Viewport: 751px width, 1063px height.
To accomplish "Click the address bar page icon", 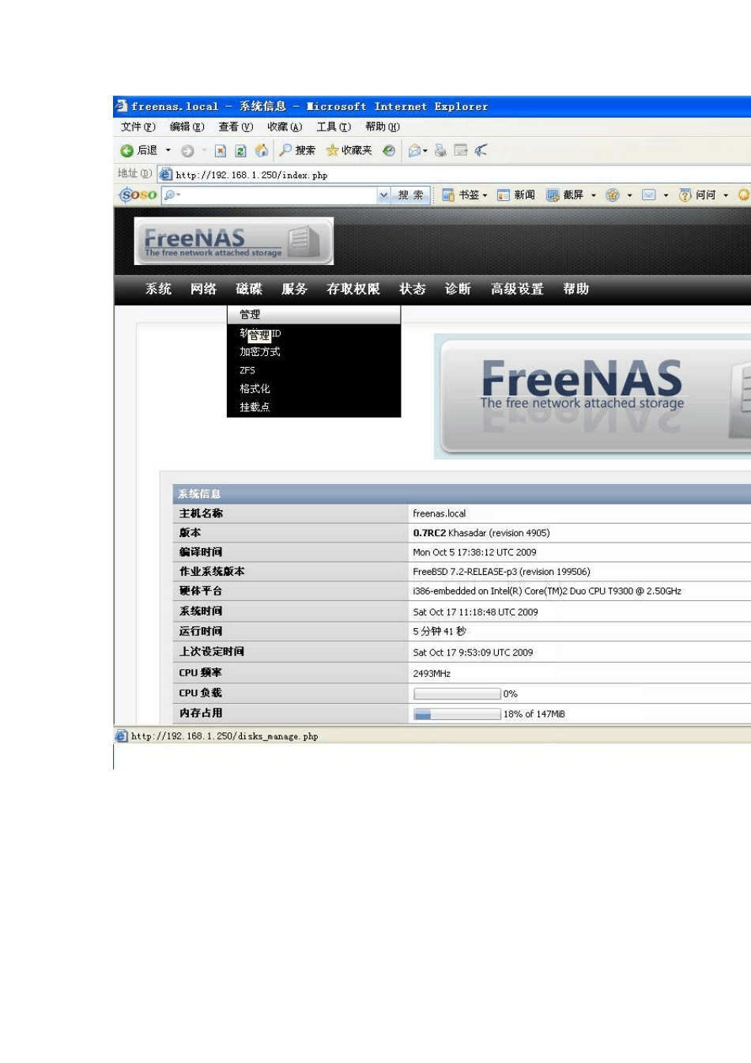I will coord(166,174).
